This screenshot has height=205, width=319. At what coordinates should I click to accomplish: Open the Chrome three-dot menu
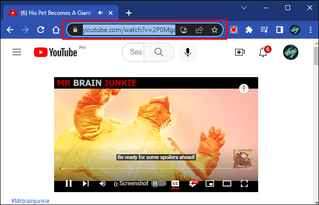(x=310, y=30)
